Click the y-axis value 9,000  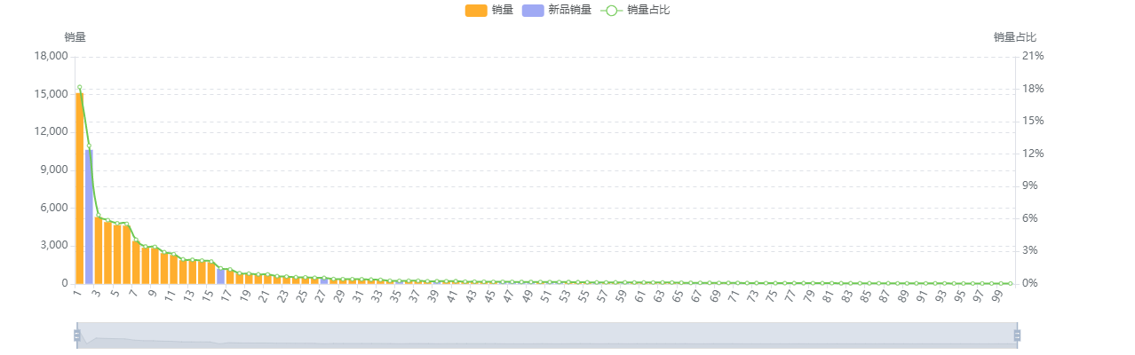click(53, 170)
